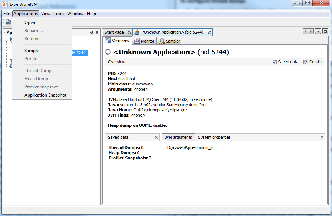
Task: Click the disabled Remove menu entry
Action: (42, 39)
